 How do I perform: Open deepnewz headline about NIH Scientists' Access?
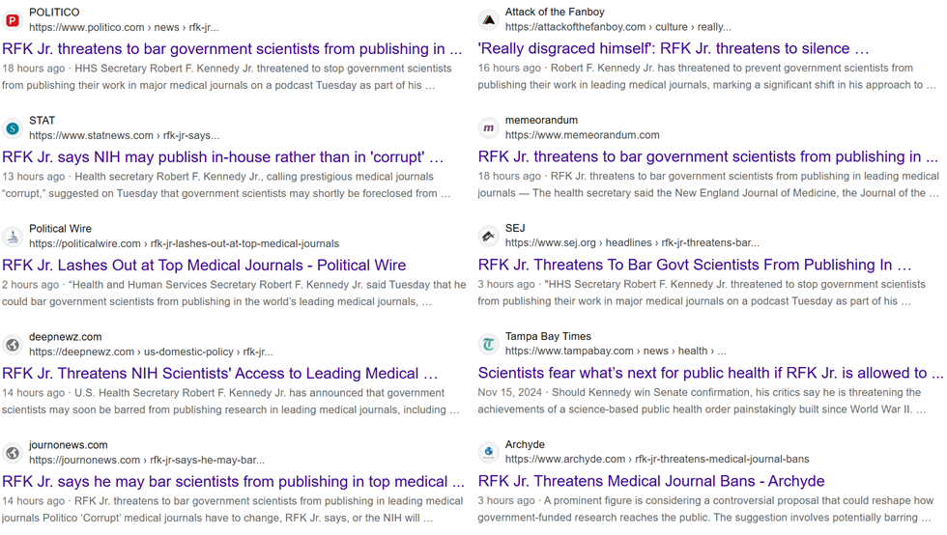click(220, 373)
